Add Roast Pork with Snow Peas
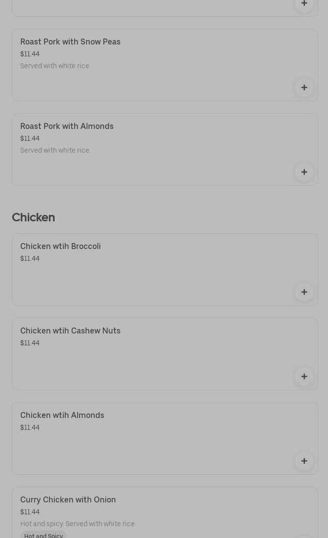This screenshot has height=538, width=328. (304, 87)
